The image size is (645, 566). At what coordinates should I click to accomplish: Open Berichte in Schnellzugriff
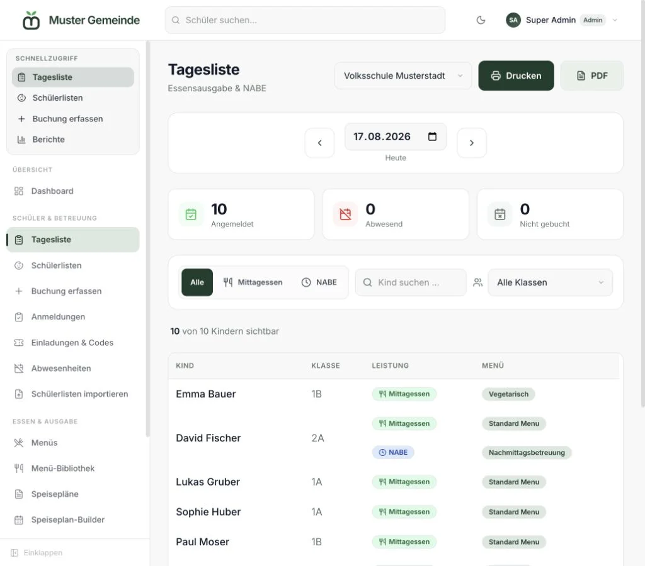coord(73,139)
